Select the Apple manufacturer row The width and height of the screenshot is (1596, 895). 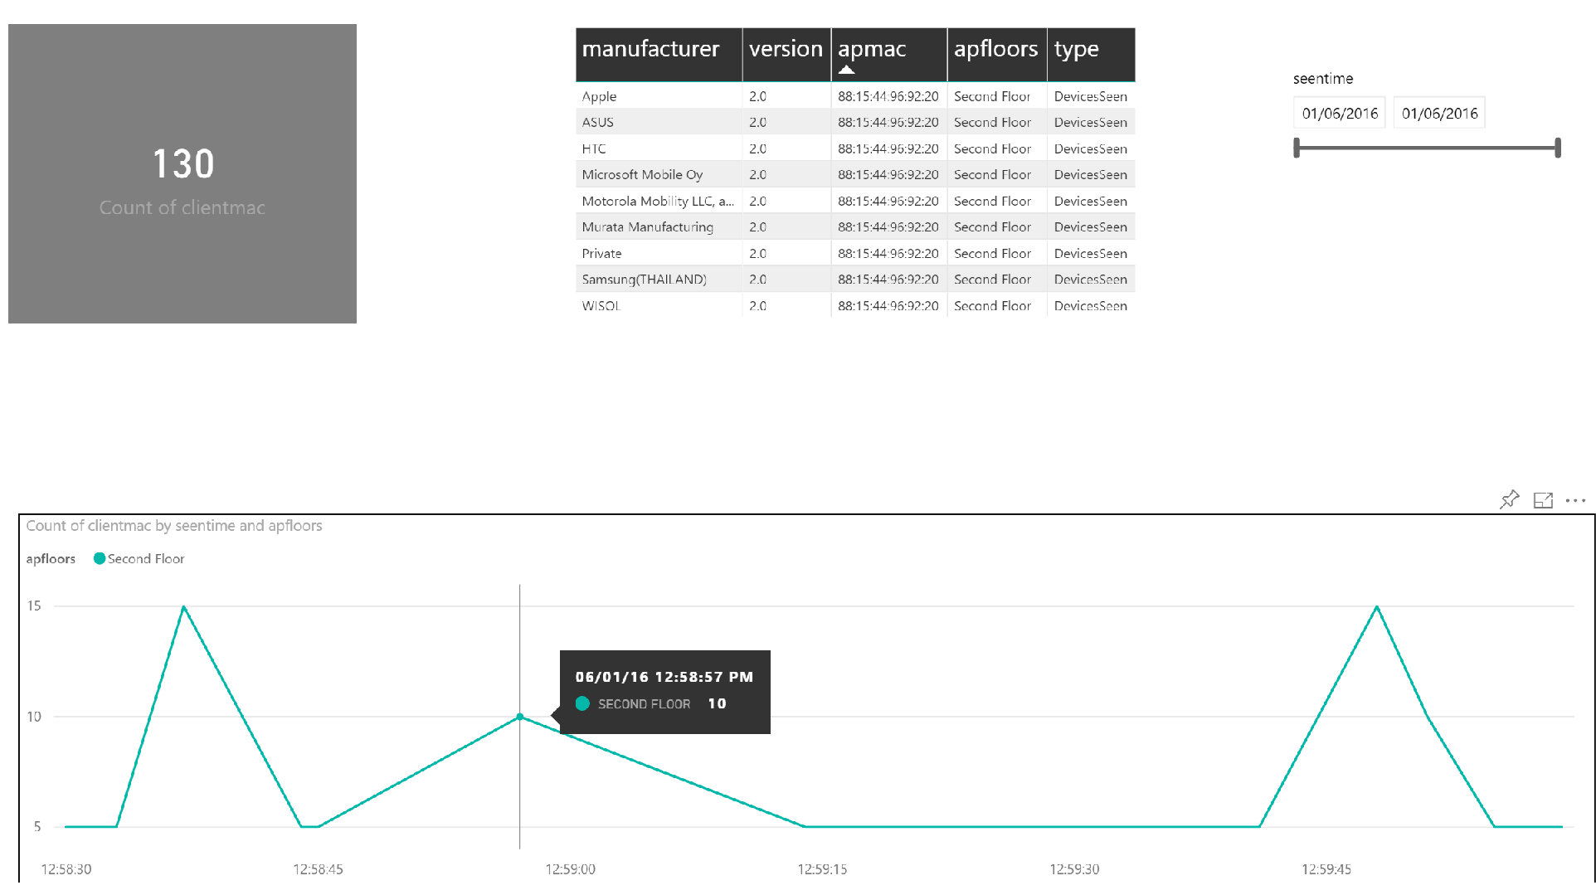tap(855, 96)
